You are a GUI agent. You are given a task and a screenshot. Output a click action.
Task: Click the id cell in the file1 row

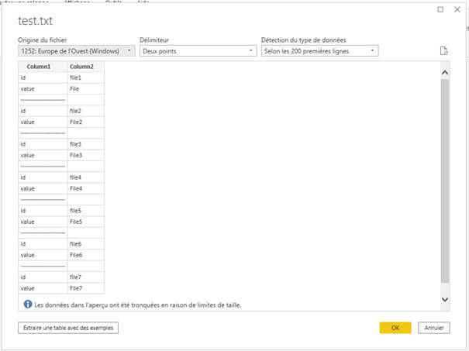(43, 77)
